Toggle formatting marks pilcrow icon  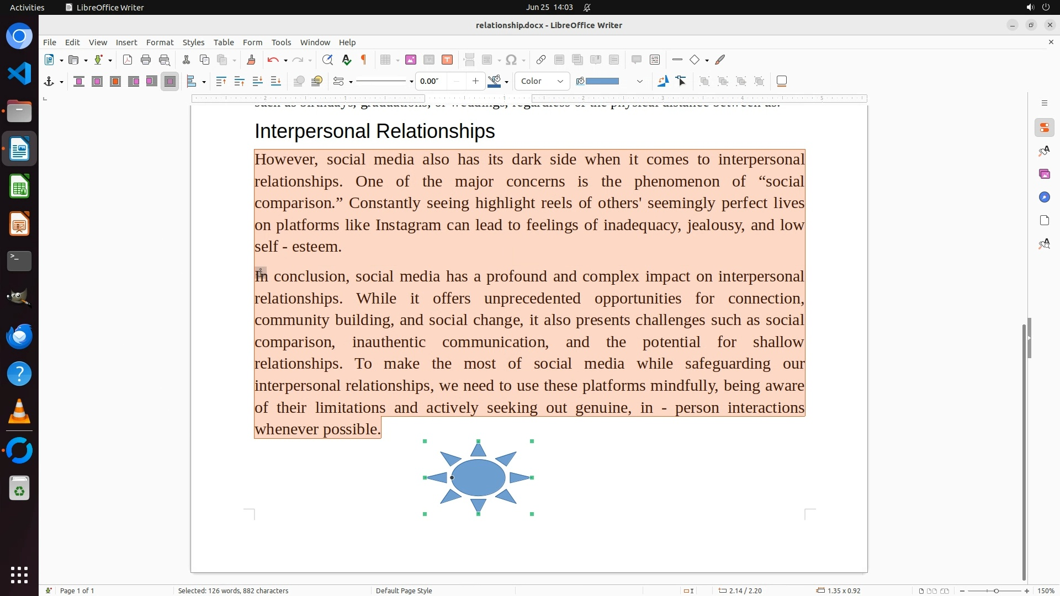click(364, 60)
